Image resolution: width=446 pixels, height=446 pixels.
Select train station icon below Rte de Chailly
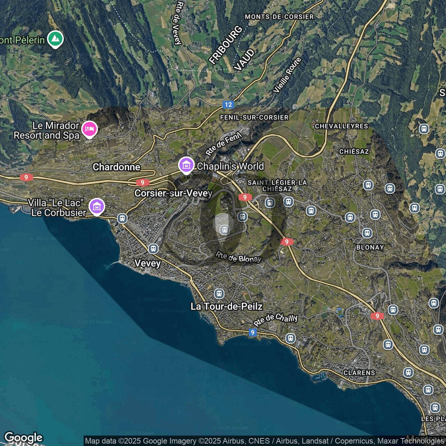[291, 338]
